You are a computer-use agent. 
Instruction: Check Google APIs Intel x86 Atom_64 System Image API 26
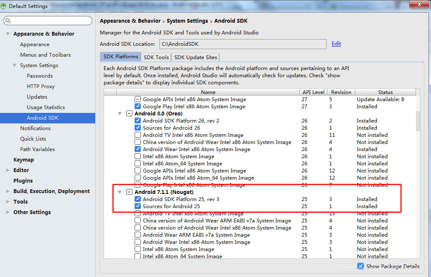pos(138,178)
